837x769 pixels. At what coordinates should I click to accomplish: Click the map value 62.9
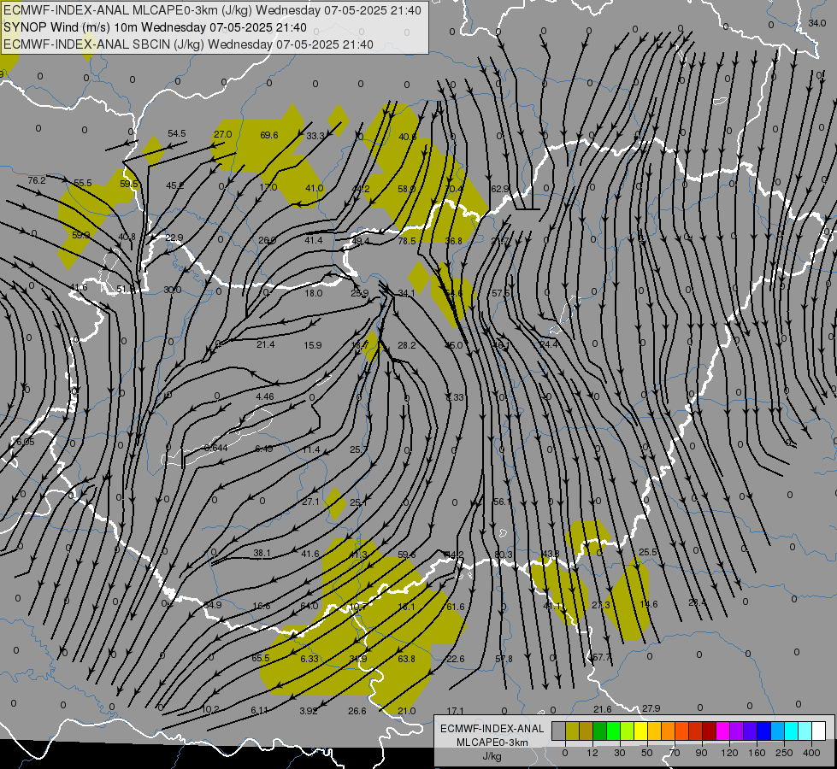pyautogui.click(x=500, y=188)
